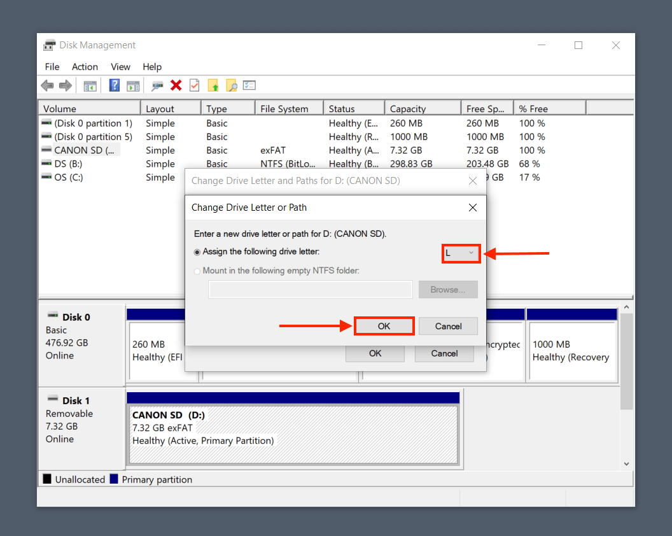Sort by the Type column header

point(228,108)
